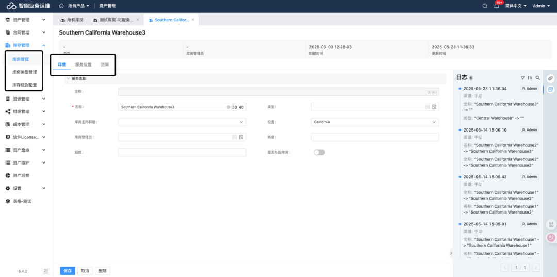
Task: Collapse the 基本信息 section
Action: [68, 78]
